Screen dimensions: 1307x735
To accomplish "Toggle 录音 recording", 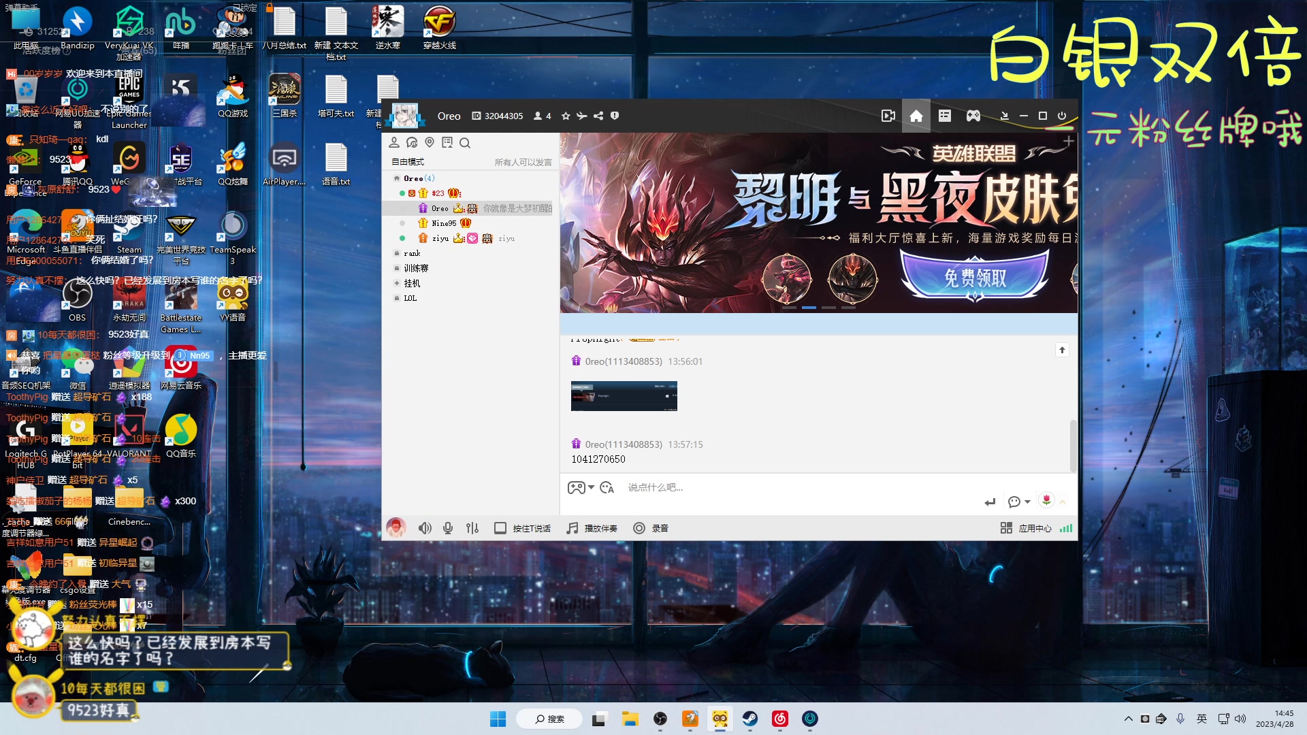I will 651,528.
